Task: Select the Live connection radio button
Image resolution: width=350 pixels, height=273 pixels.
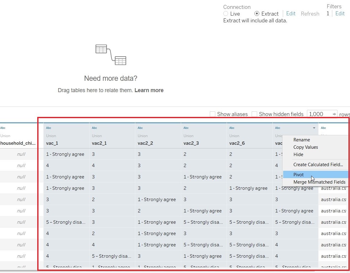Action: (x=226, y=14)
